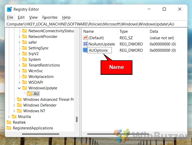This screenshot has height=145, width=192.
Task: Click the tree pane horizontal scrollbar
Action: (x=40, y=134)
